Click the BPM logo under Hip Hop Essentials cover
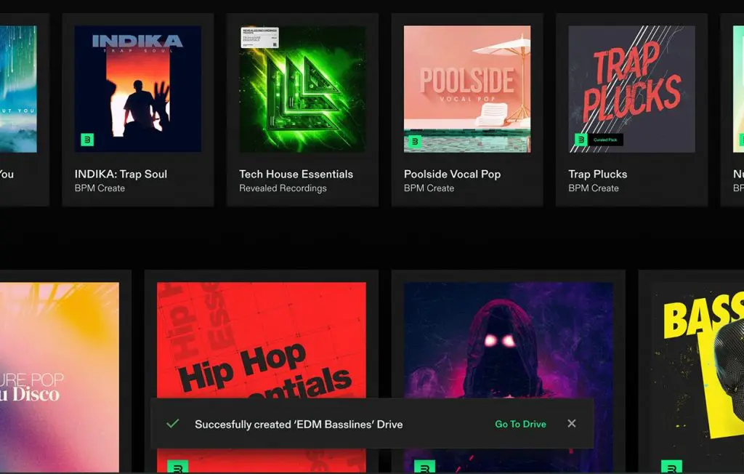This screenshot has height=474, width=744. 177,466
